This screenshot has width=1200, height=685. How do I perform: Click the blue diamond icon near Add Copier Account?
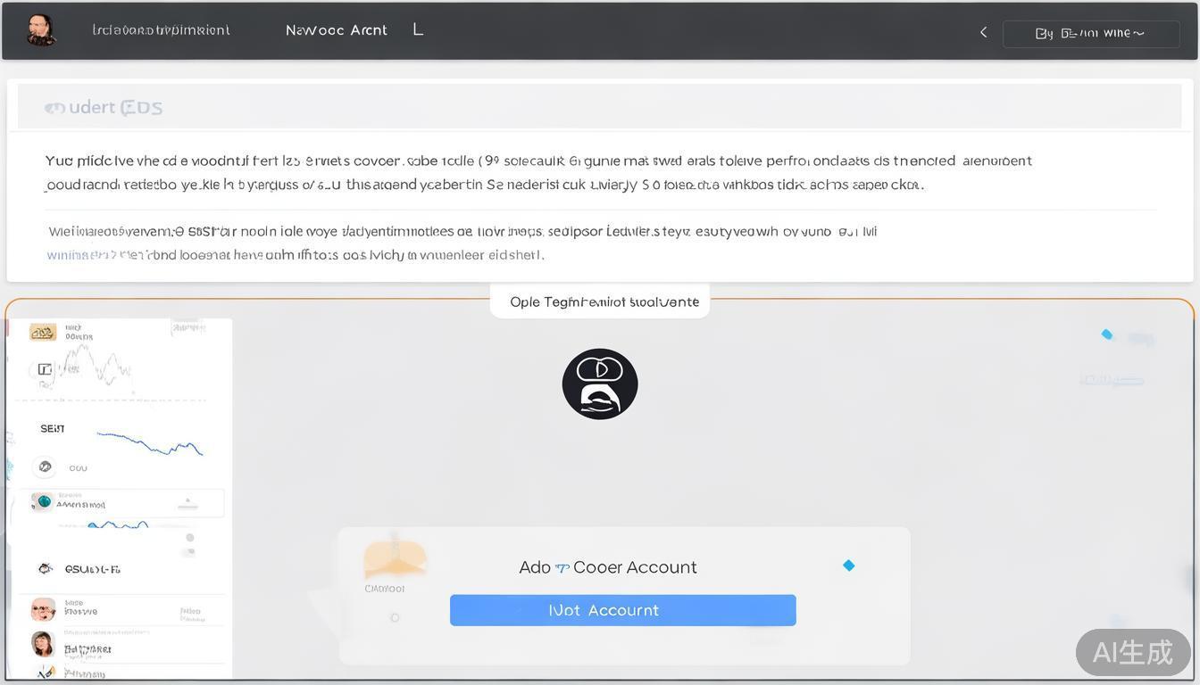click(848, 565)
